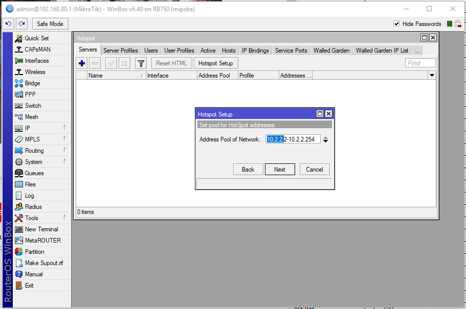Switch to the Hosts tab
Image resolution: width=466 pixels, height=309 pixels.
229,51
